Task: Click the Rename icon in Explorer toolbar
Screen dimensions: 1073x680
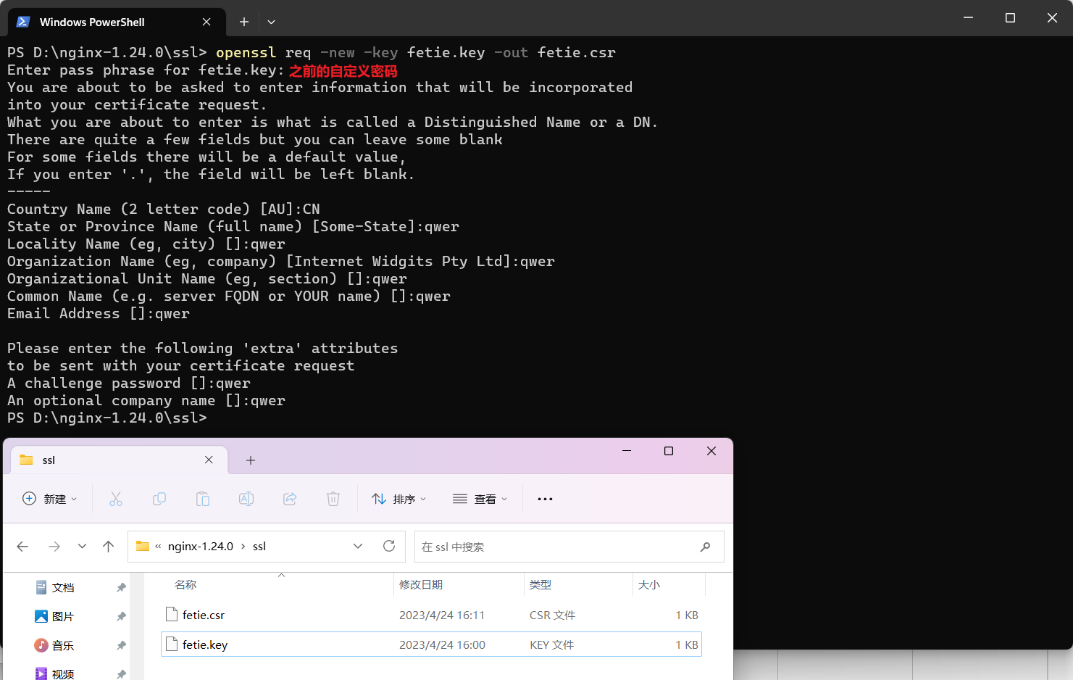Action: pos(246,499)
